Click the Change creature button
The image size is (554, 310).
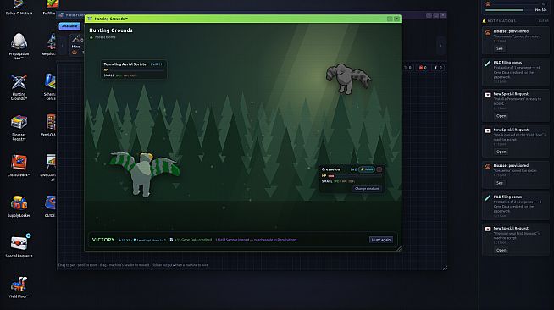coord(367,189)
